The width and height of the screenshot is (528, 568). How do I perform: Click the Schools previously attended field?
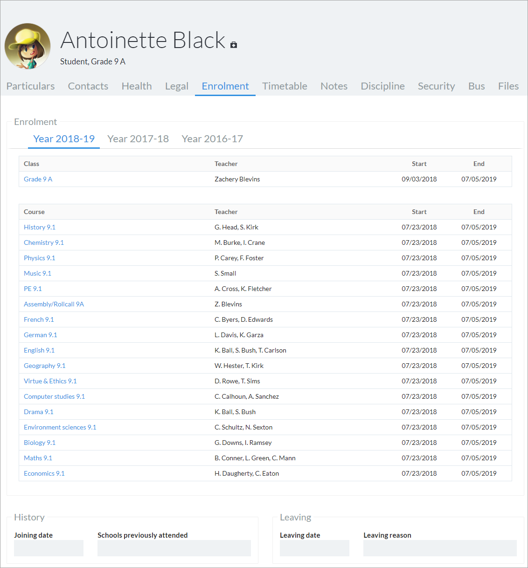click(174, 548)
